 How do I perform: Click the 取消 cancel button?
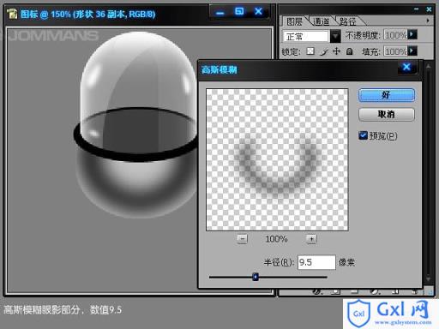pyautogui.click(x=387, y=115)
